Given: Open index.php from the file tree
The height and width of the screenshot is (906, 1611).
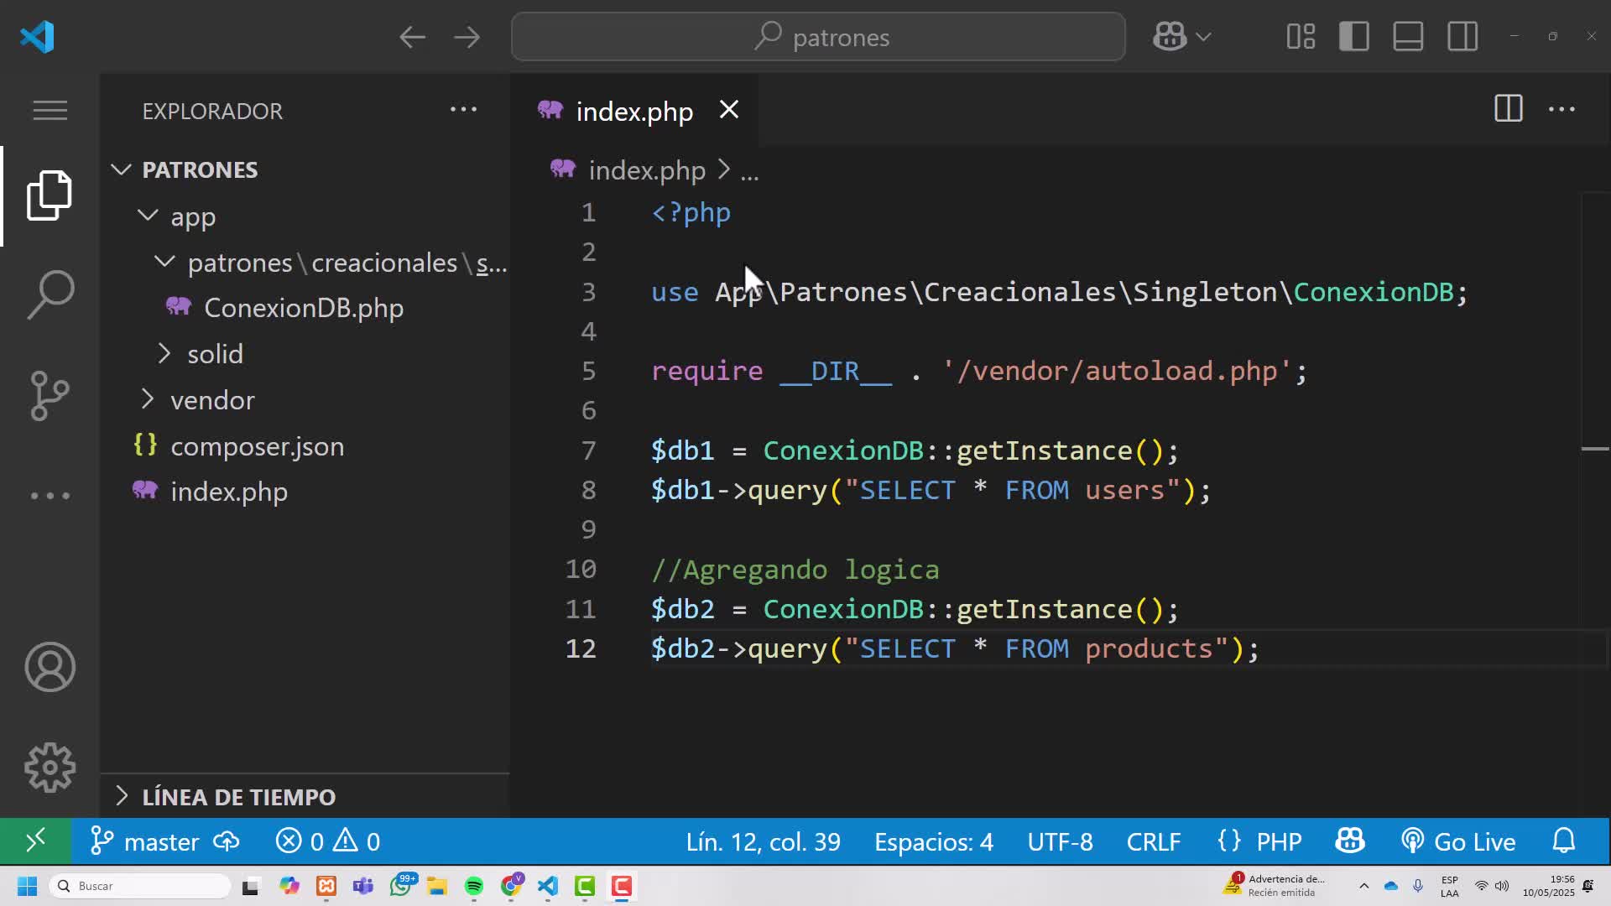Looking at the screenshot, I should [228, 492].
